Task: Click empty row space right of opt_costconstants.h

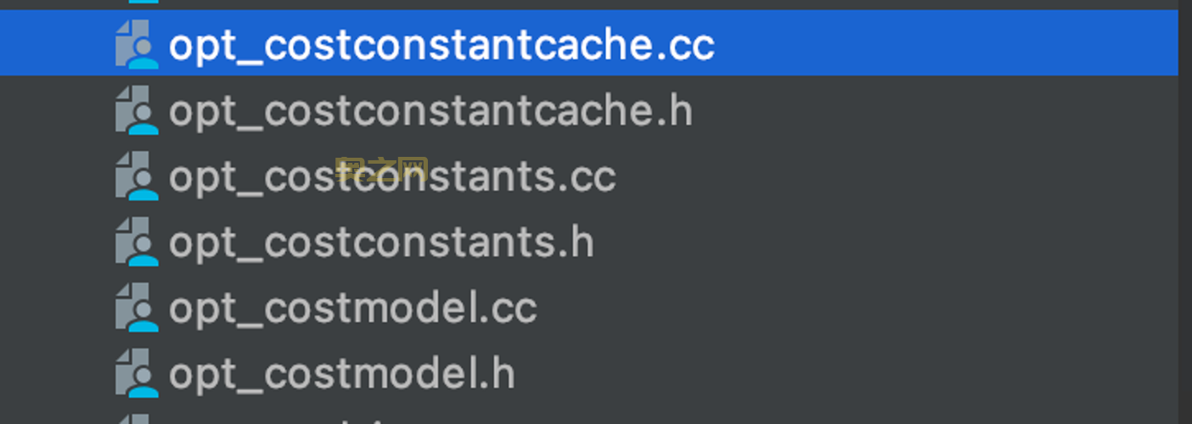Action: coord(849,243)
